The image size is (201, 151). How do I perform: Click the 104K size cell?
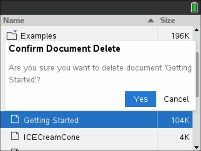pyautogui.click(x=180, y=120)
